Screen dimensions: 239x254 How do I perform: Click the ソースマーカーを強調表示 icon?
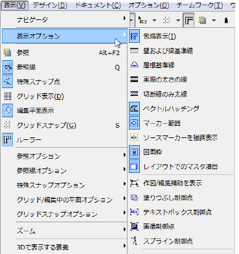tap(134, 137)
